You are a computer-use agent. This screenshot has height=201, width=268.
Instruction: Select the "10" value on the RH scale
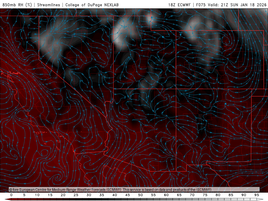coord(37,195)
